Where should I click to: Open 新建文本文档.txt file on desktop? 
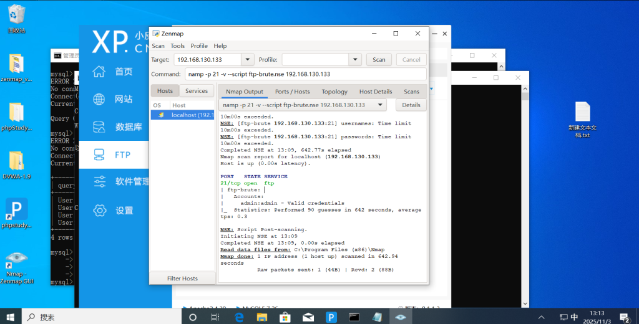pyautogui.click(x=582, y=112)
